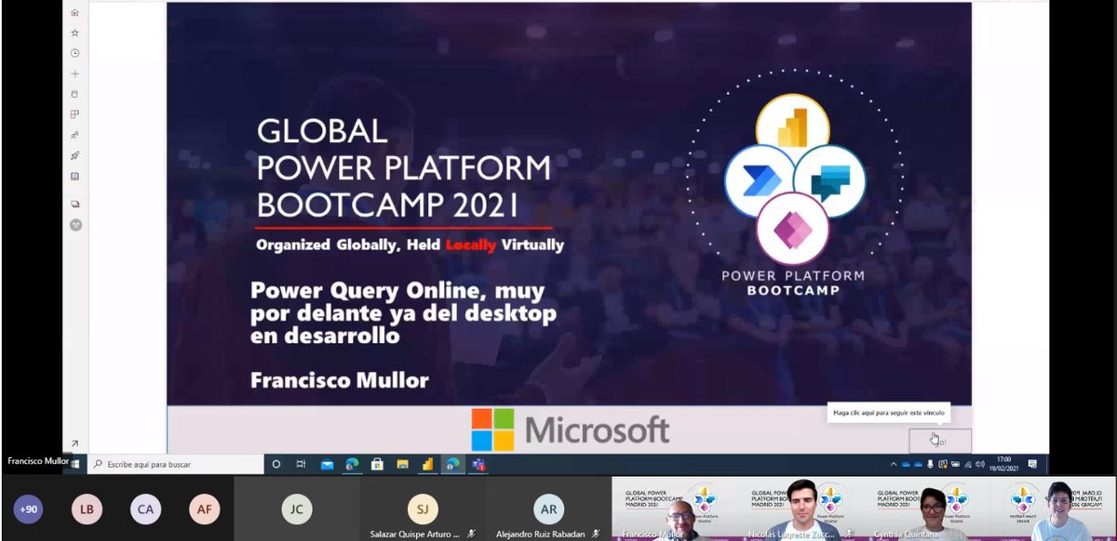
Task: Open the Home icon in left sidebar
Action: (x=74, y=12)
